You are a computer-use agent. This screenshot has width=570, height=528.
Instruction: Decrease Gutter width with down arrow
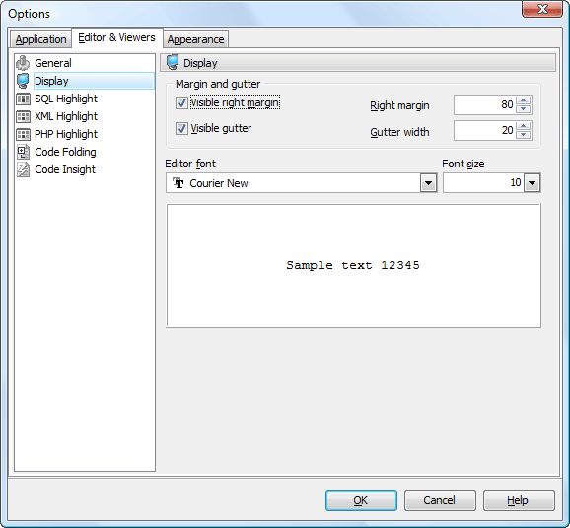click(523, 135)
